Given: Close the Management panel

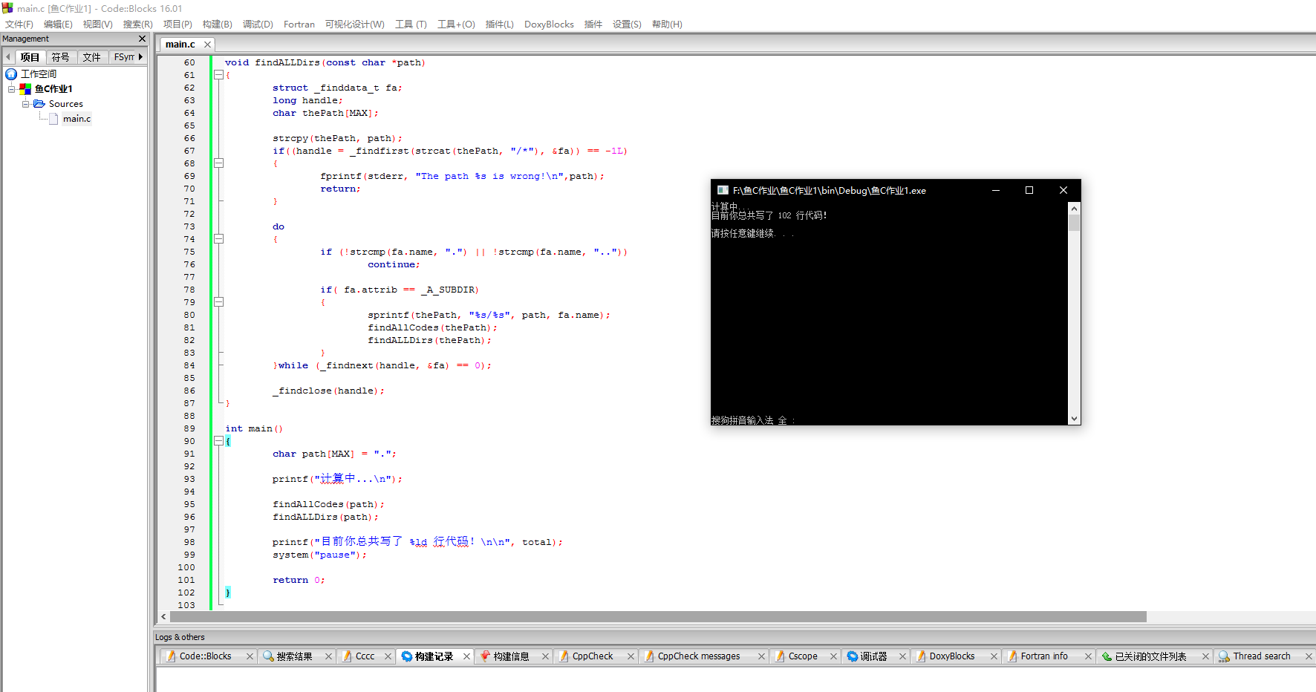Looking at the screenshot, I should click(142, 39).
